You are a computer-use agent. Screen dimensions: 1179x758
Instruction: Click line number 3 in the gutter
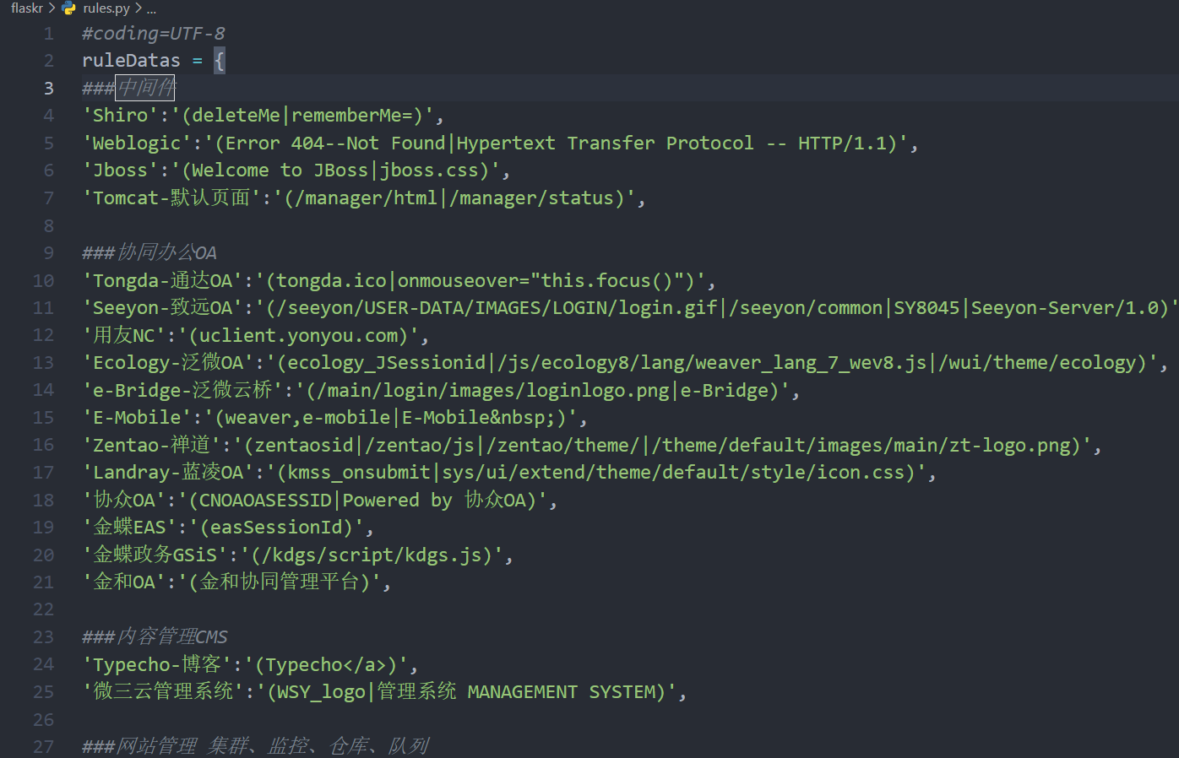tap(49, 89)
